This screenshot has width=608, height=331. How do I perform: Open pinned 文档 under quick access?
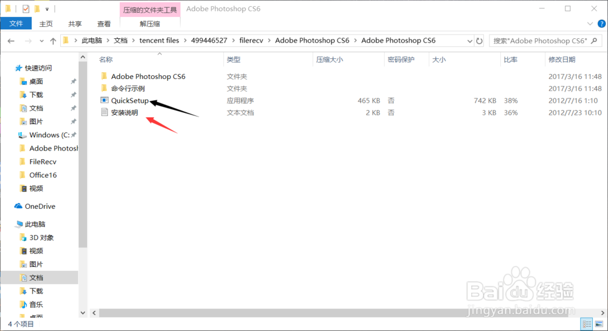pyautogui.click(x=36, y=108)
